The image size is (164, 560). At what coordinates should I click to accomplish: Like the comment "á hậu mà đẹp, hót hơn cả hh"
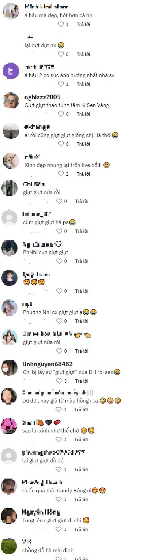(x=61, y=24)
